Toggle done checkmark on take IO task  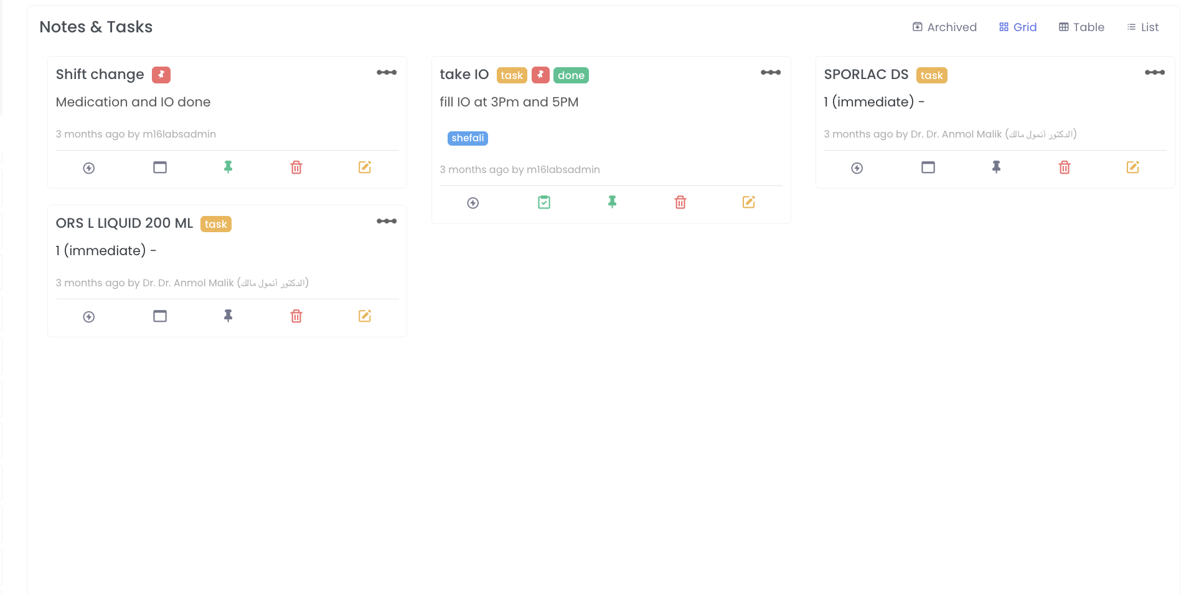(544, 202)
